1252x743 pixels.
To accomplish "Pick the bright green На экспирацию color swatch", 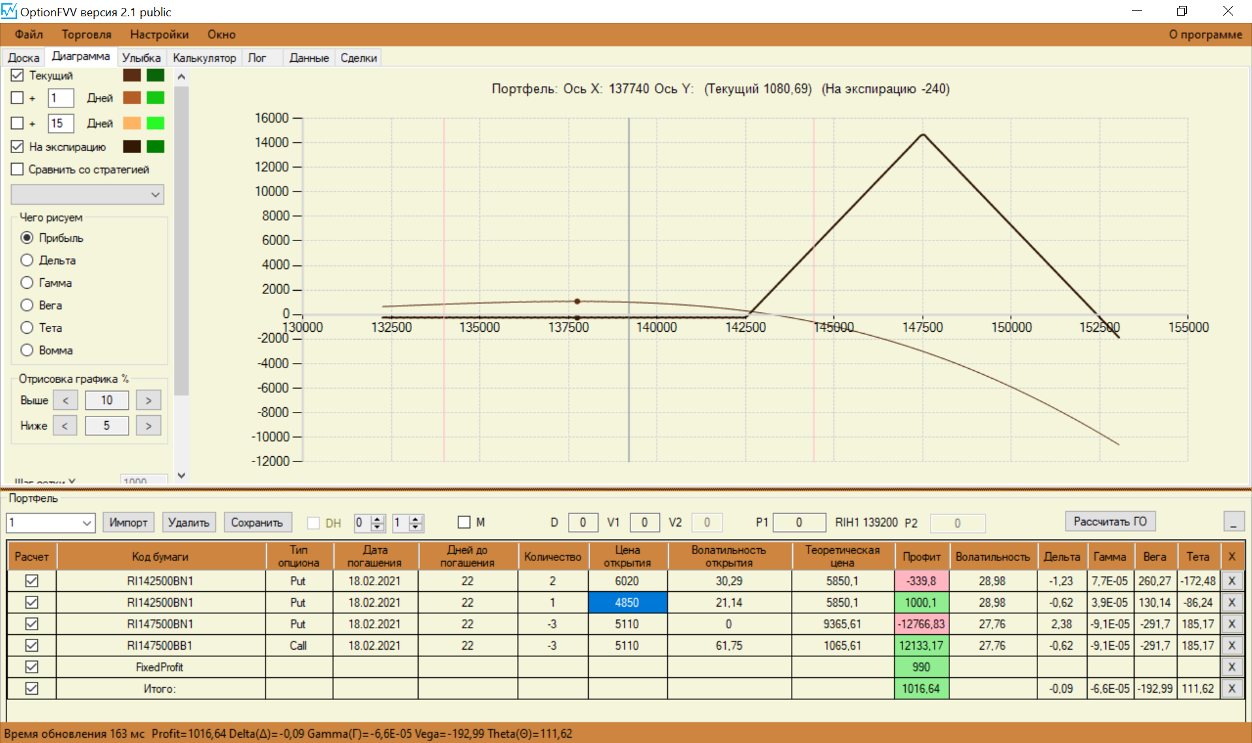I will tap(155, 147).
